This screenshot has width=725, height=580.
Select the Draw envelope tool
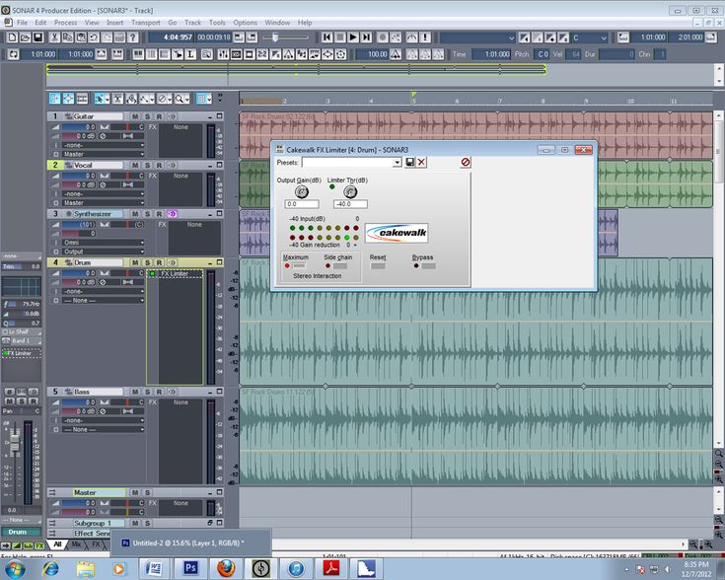coord(145,99)
